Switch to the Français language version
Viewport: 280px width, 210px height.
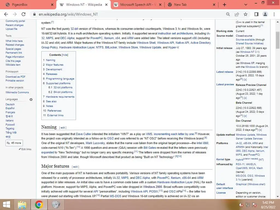[x=10, y=112]
